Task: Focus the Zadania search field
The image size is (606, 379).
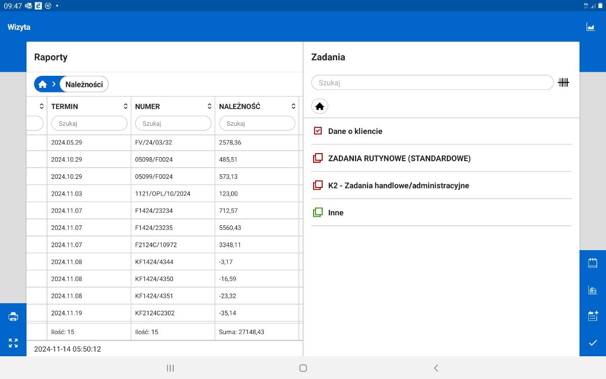Action: click(432, 83)
